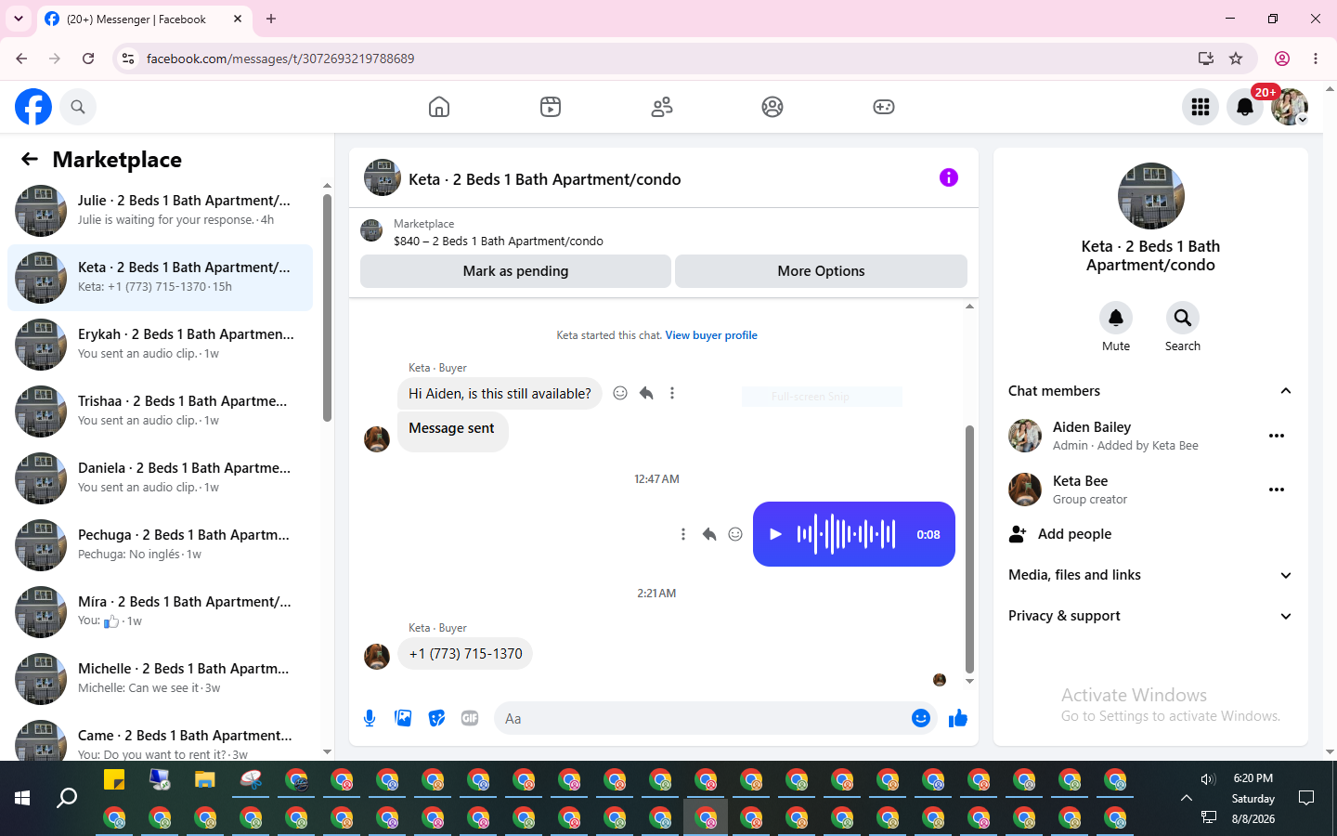Open options menu for Keta Bee
1337x836 pixels.
point(1277,490)
